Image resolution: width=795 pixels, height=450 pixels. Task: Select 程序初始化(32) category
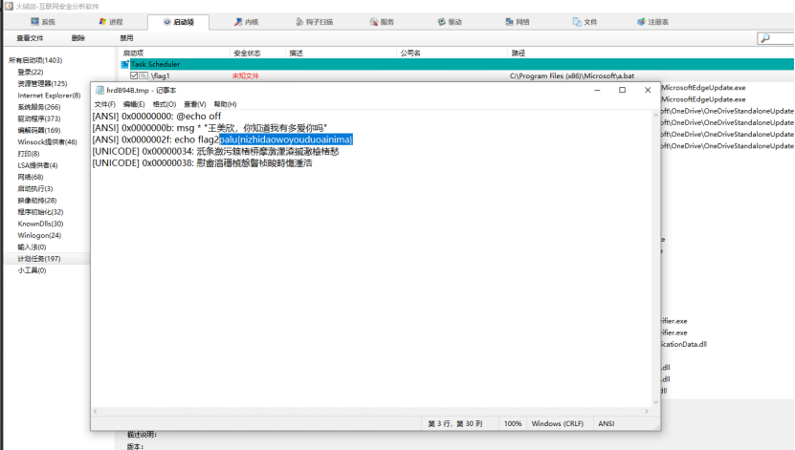(40, 211)
